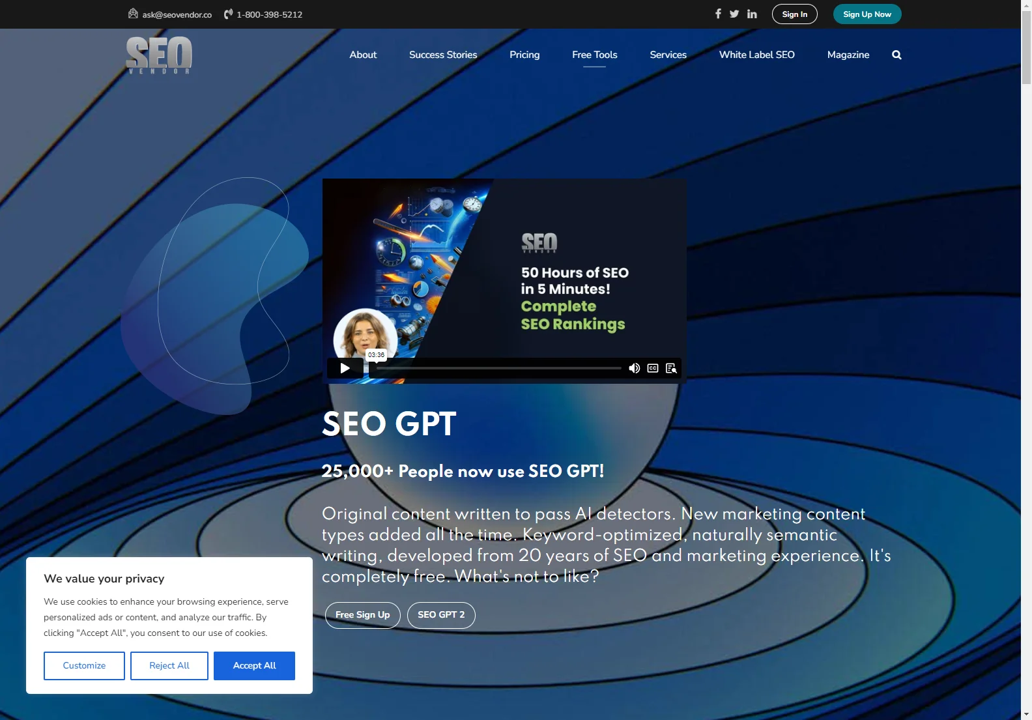Click the '25,000+ People now use SEO GPT!' text
The height and width of the screenshot is (720, 1032).
[x=463, y=471]
